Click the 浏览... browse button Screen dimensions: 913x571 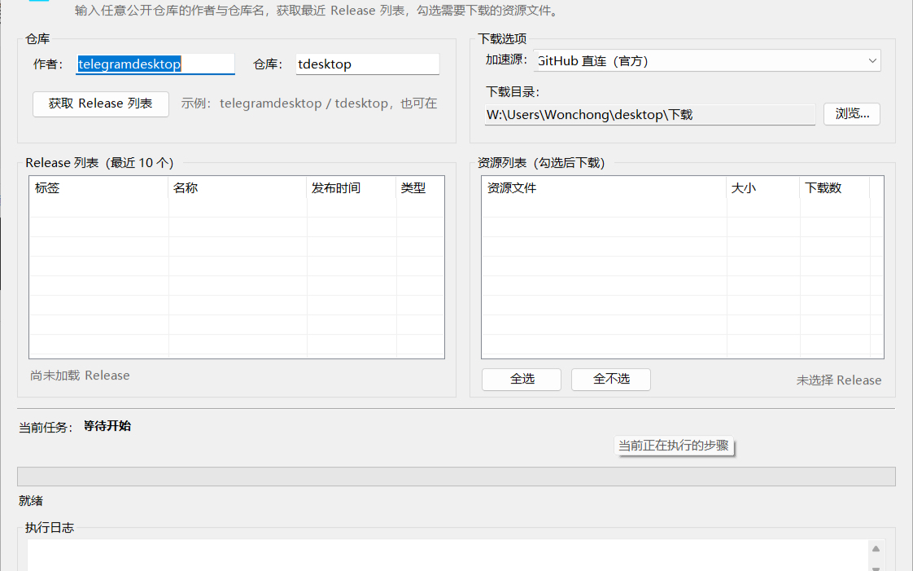pyautogui.click(x=852, y=114)
